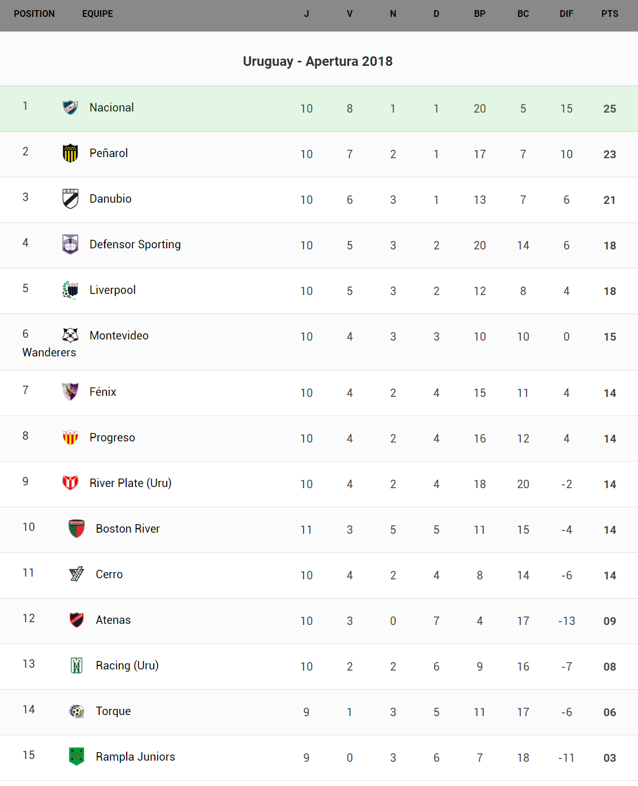Open the Progreso team link

(112, 437)
